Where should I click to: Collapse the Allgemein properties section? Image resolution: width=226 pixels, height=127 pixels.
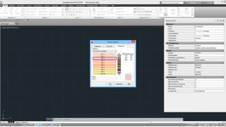223,24
